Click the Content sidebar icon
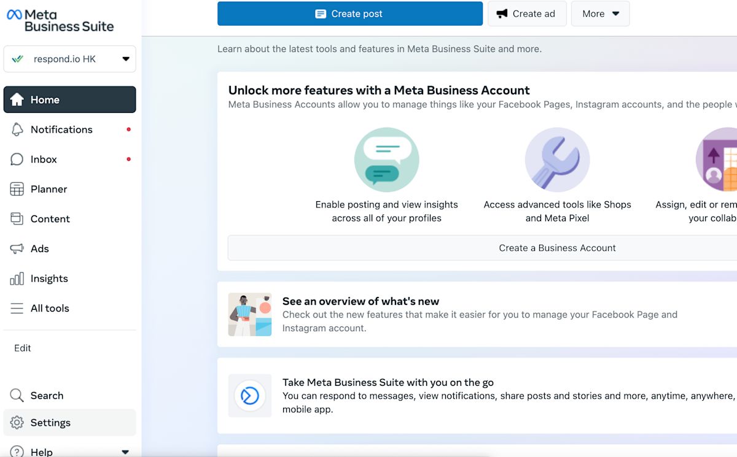737x457 pixels. (x=17, y=218)
